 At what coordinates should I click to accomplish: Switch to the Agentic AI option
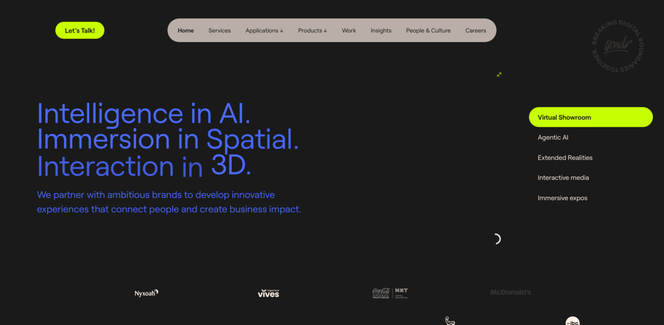pyautogui.click(x=553, y=137)
